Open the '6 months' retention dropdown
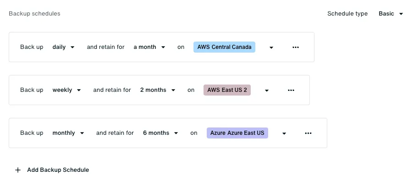Viewport: 413px width, 186px height. point(160,133)
